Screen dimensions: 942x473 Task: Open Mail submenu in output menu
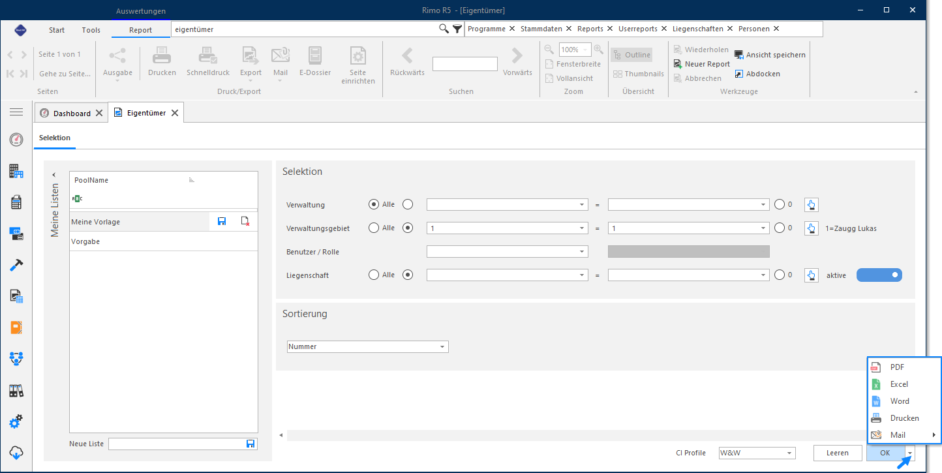click(905, 435)
